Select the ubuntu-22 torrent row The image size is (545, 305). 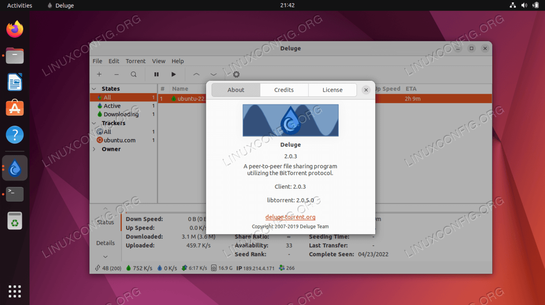(x=325, y=98)
